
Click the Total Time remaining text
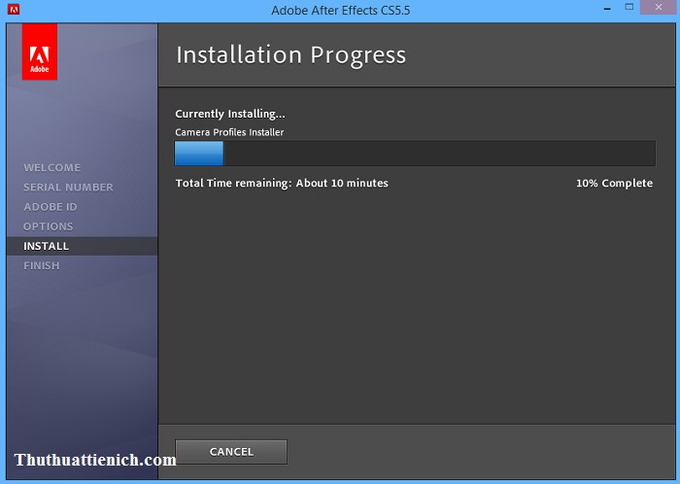tap(282, 183)
